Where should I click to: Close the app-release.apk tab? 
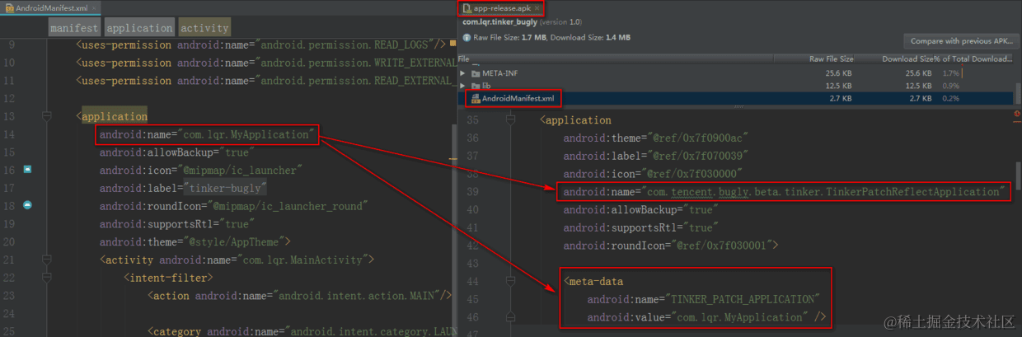point(537,7)
